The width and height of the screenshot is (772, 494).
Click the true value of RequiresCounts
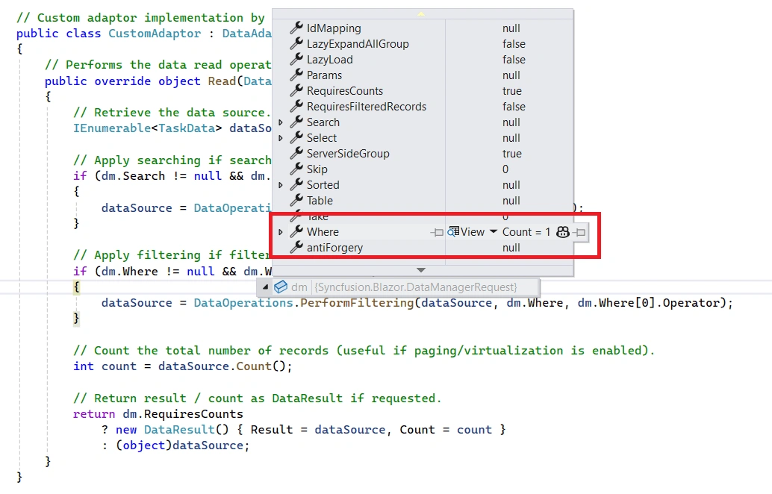click(512, 91)
